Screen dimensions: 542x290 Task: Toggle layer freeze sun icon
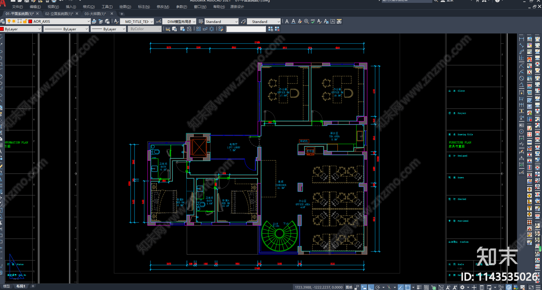(14, 21)
